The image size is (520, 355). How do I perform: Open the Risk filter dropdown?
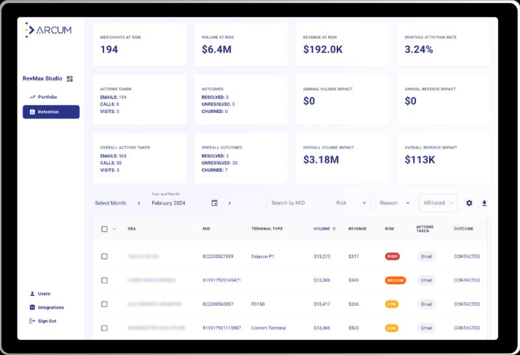[x=352, y=203]
